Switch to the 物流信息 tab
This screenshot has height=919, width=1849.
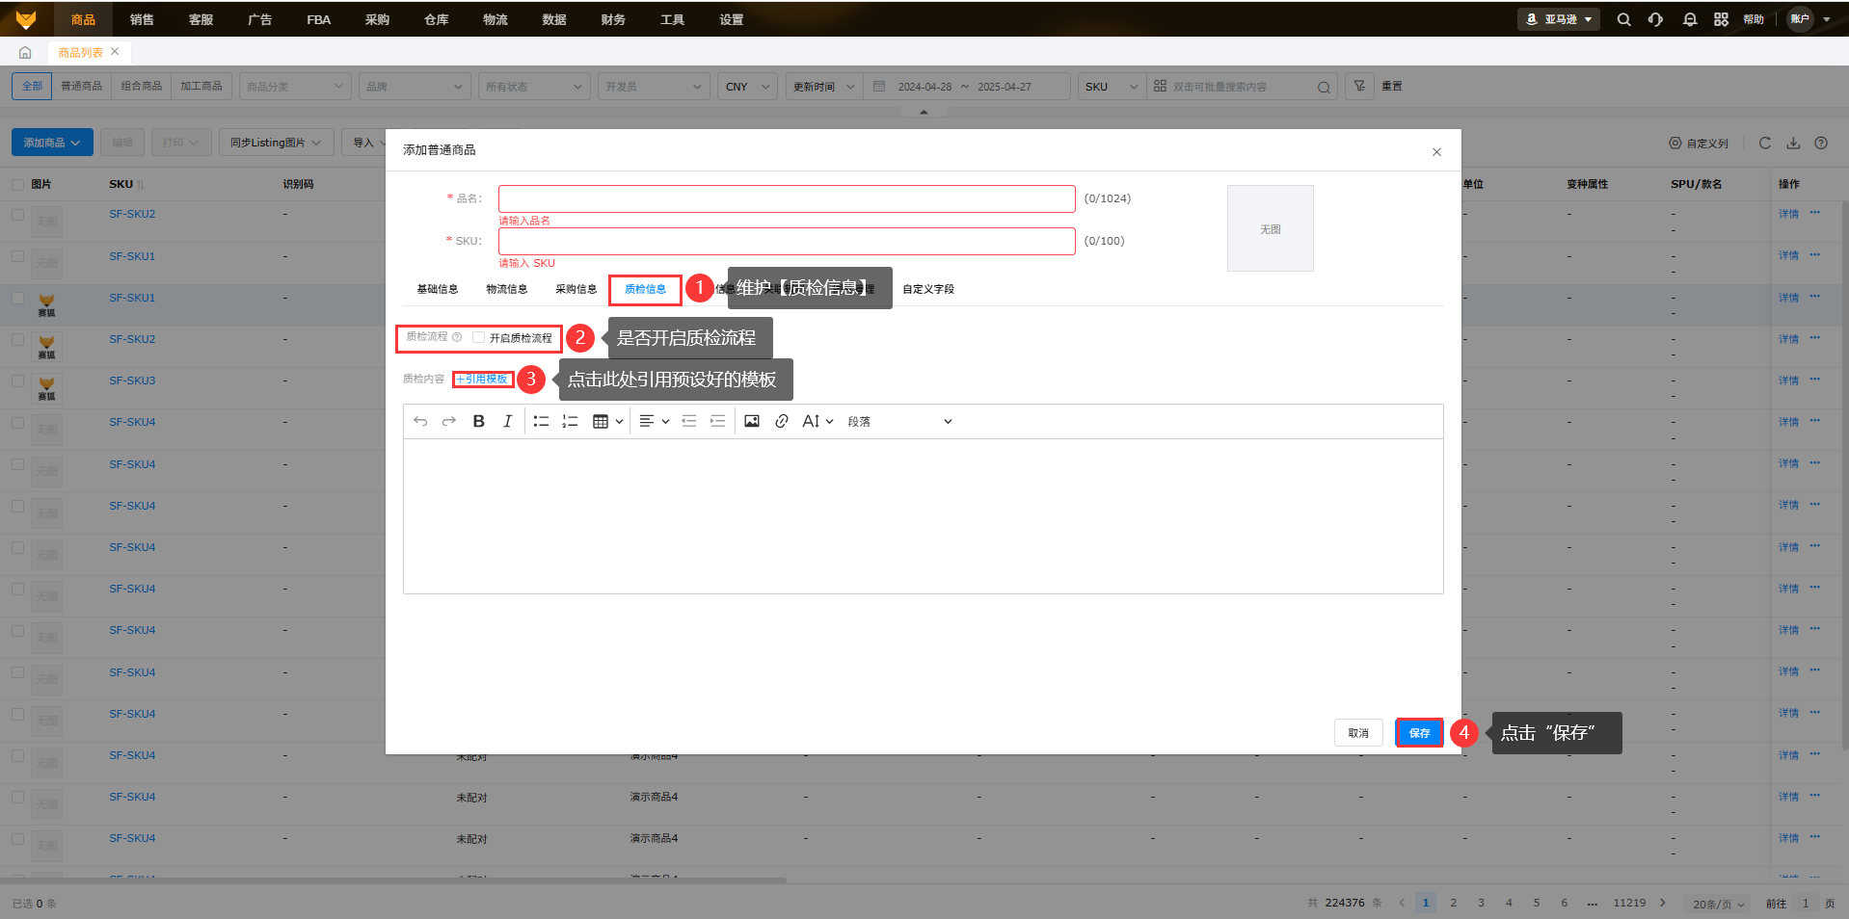(x=506, y=289)
